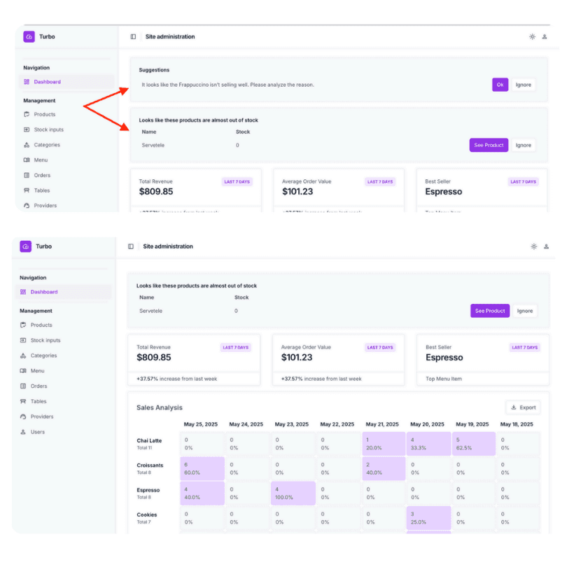Click the Chai Latte row label
Viewport: 567px width, 567px height.
coord(149,440)
